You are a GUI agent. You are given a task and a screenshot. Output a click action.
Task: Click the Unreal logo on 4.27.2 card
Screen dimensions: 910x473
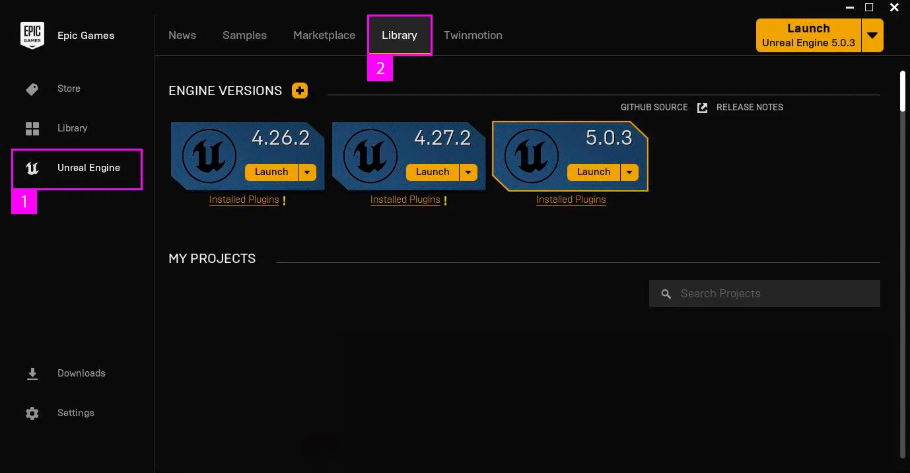click(370, 157)
